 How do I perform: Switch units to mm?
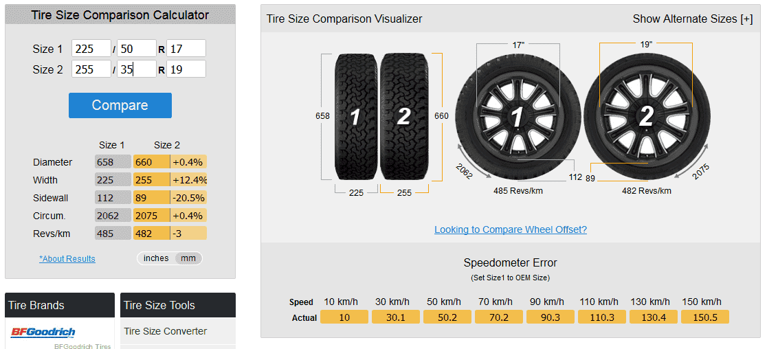click(x=188, y=258)
